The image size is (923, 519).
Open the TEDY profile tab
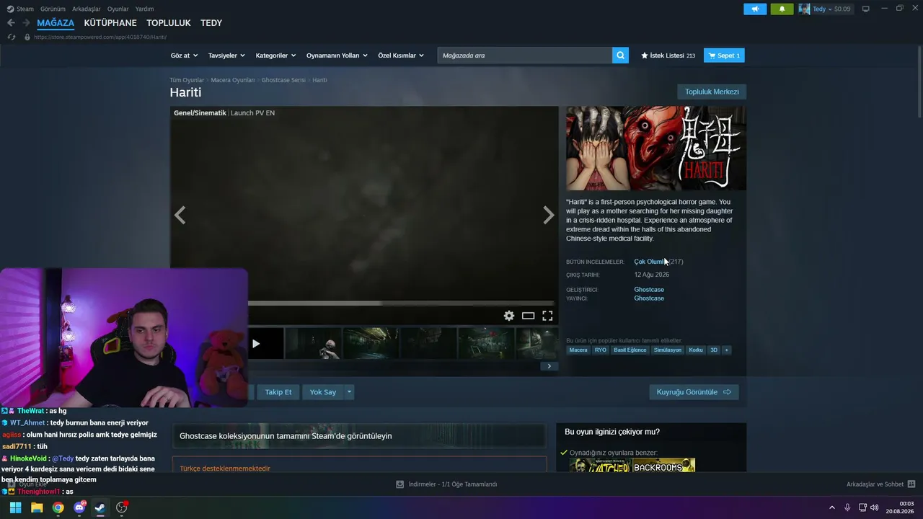tap(211, 23)
